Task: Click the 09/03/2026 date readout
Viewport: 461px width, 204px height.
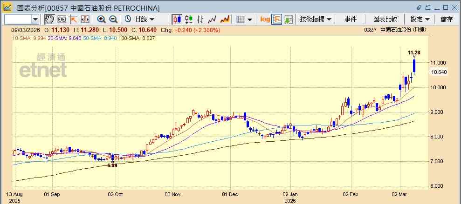Action: click(x=25, y=30)
